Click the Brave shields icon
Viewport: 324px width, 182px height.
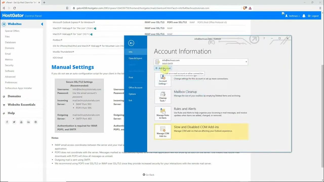[245, 8]
